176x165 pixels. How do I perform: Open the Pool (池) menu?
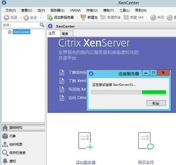point(41,11)
